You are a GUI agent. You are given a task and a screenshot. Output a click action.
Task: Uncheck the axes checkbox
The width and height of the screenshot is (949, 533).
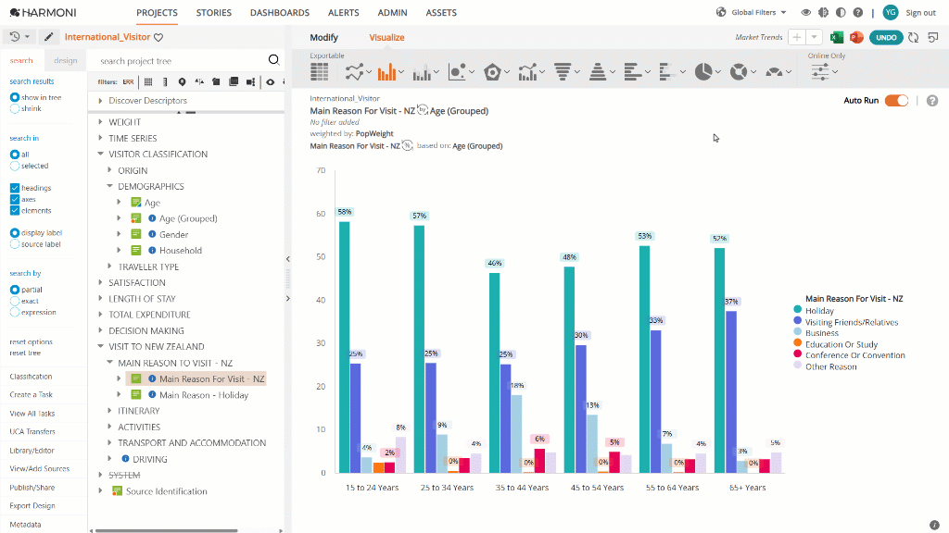pyautogui.click(x=15, y=200)
